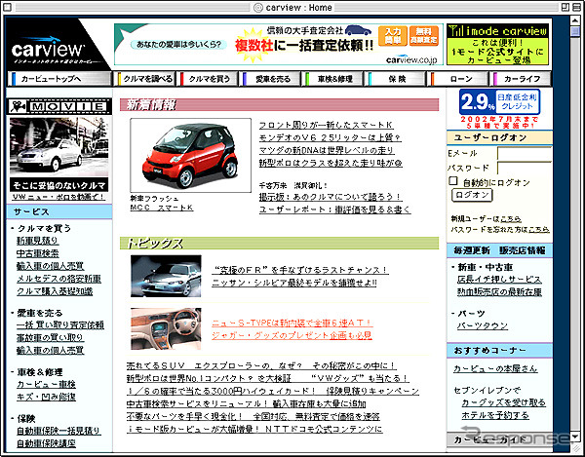Open the 愛車を売る nav tab
585x457 pixels.
[x=271, y=79]
